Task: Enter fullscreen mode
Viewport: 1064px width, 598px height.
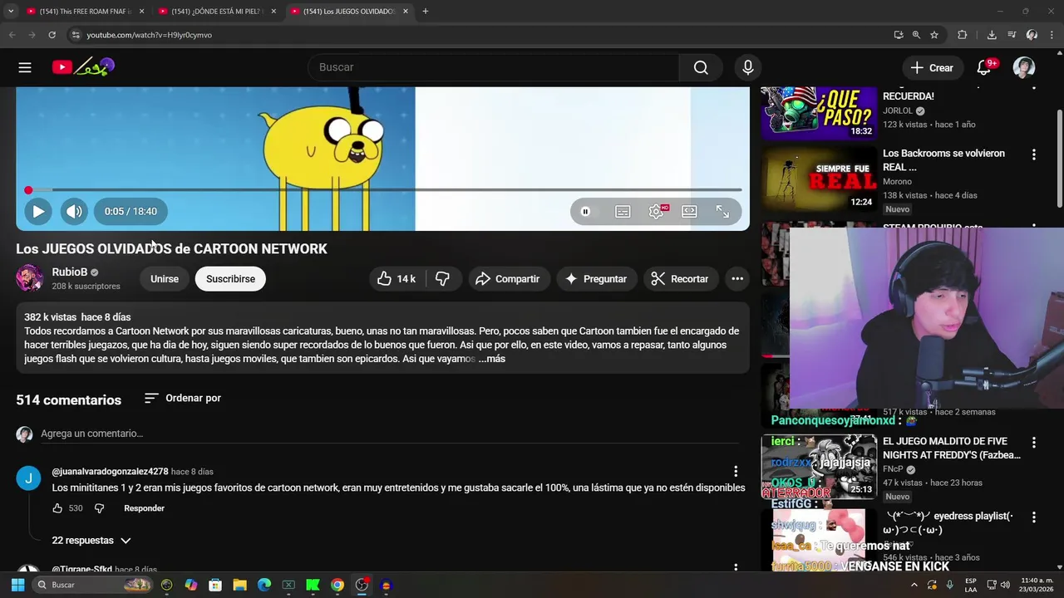Action: (722, 212)
